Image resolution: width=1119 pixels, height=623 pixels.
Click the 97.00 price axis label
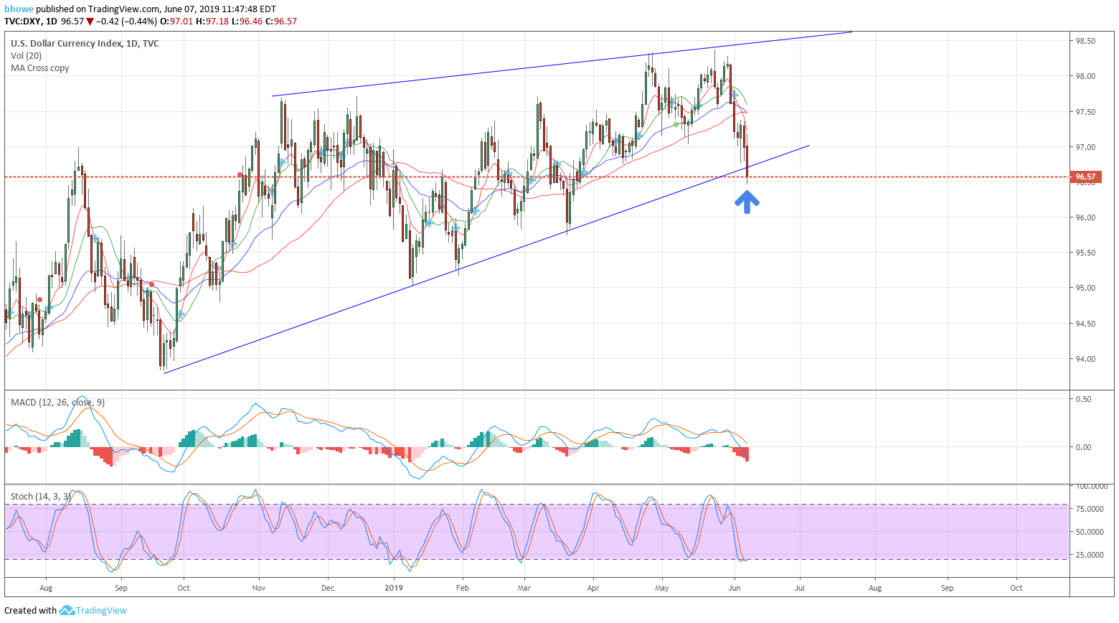(x=1085, y=147)
